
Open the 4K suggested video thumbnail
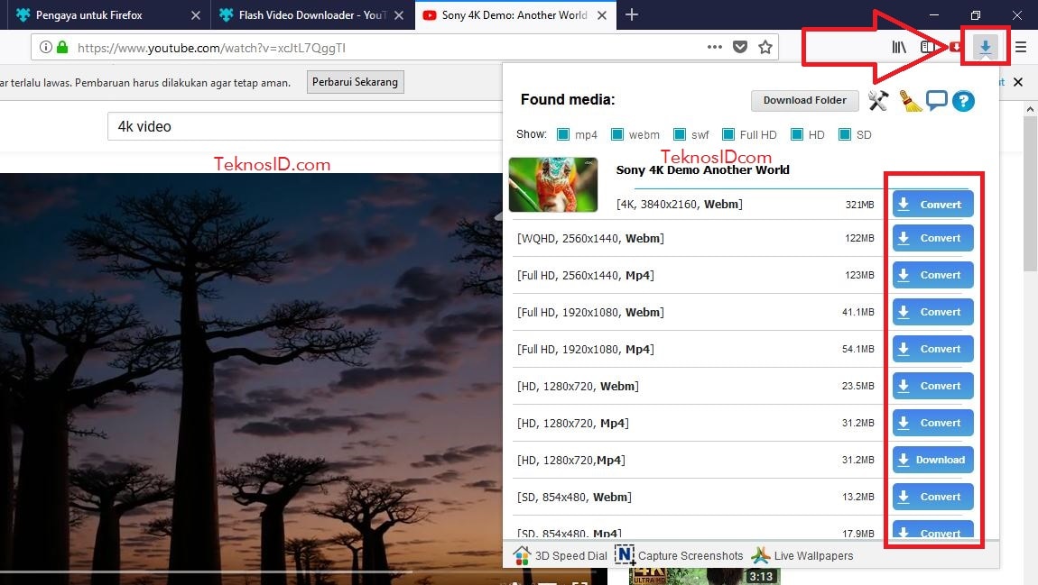click(704, 576)
